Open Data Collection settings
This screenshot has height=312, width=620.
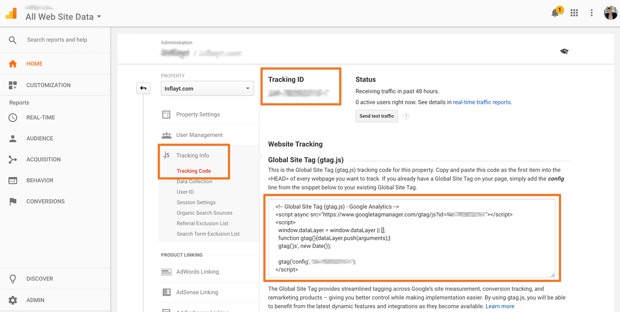(x=194, y=181)
